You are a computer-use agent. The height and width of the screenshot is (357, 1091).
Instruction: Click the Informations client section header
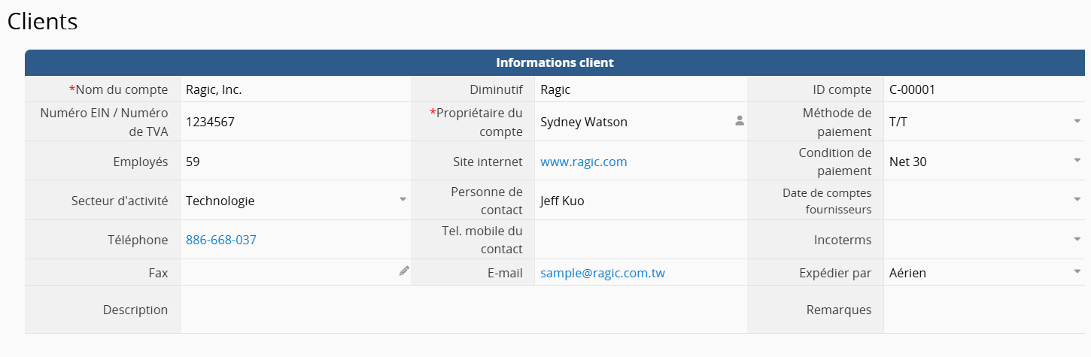(x=555, y=62)
